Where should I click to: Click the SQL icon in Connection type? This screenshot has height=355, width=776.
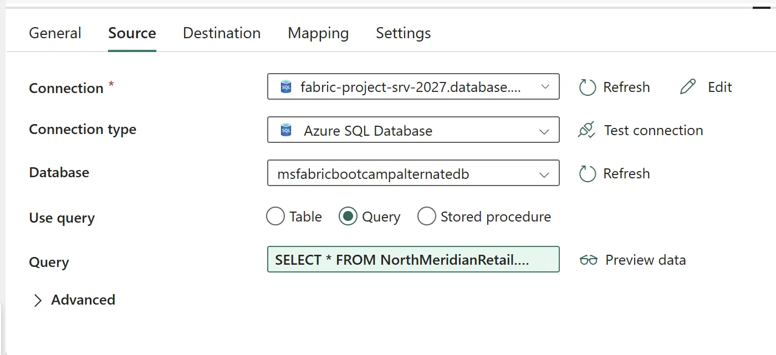286,130
